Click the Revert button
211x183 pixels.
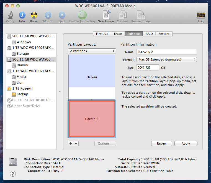162,143
